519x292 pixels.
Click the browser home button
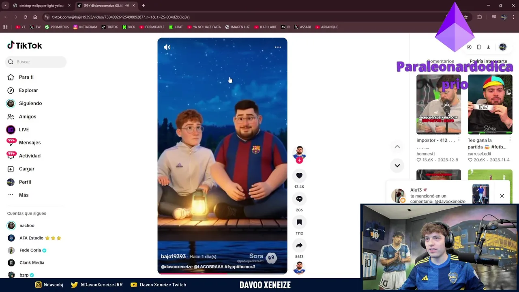(x=35, y=17)
